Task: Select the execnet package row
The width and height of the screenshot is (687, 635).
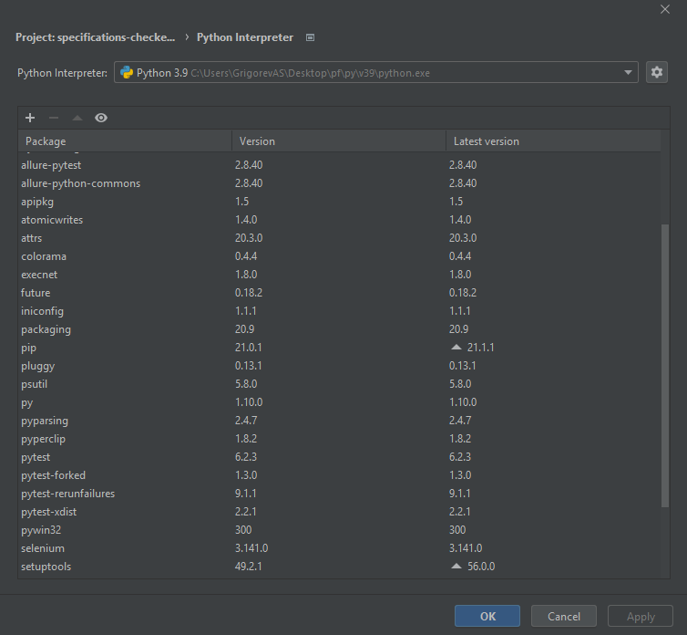Action: click(339, 275)
